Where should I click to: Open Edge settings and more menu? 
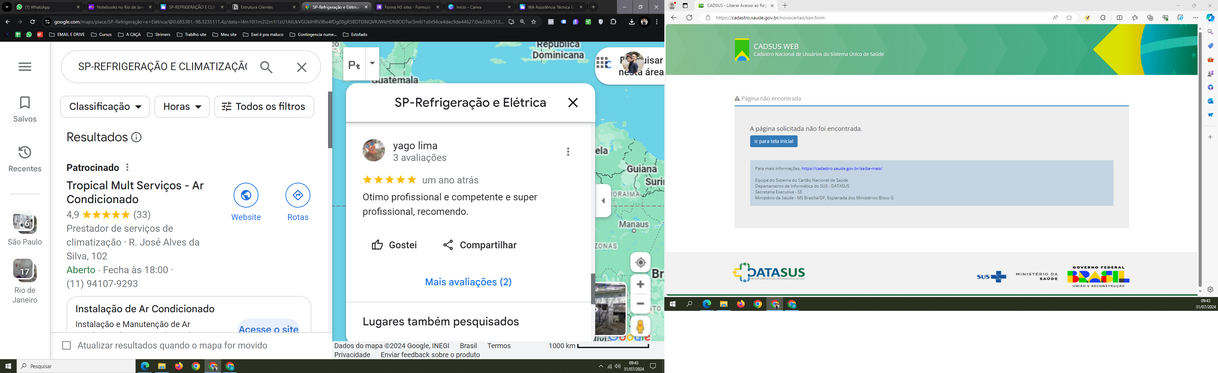[1195, 18]
